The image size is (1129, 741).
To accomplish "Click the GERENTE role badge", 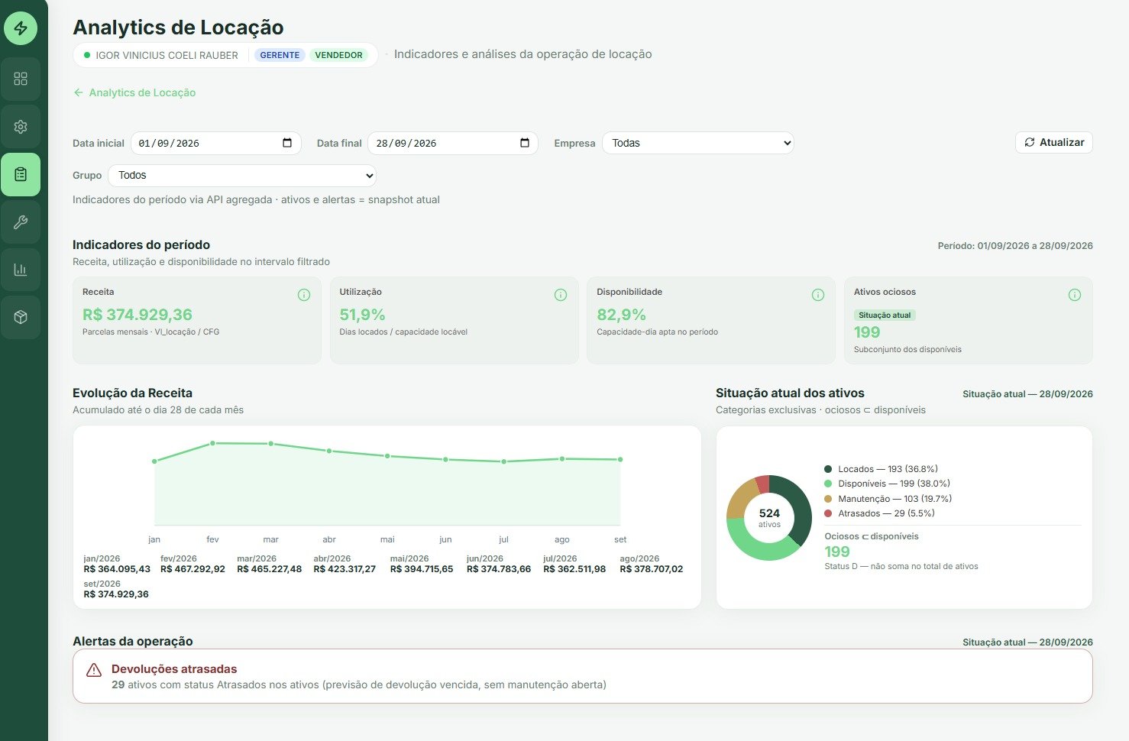I will [280, 55].
